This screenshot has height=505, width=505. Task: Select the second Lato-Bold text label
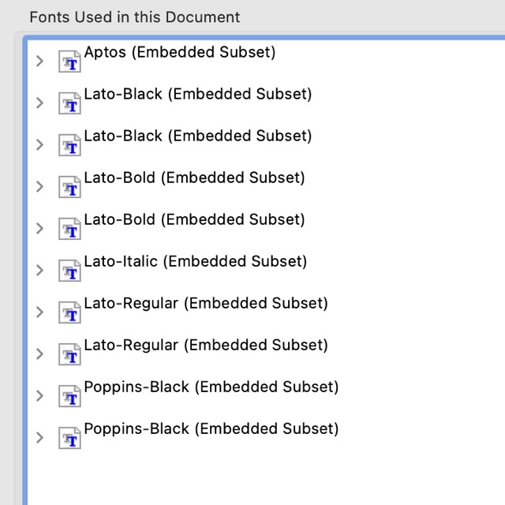click(x=194, y=220)
